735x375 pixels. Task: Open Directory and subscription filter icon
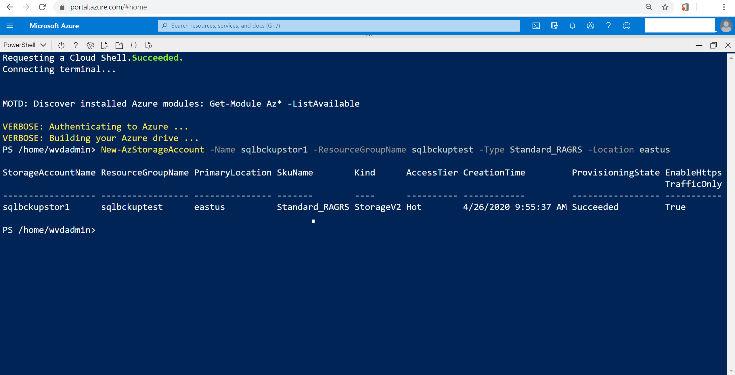pos(554,26)
